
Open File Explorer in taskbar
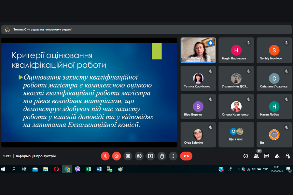point(46,169)
